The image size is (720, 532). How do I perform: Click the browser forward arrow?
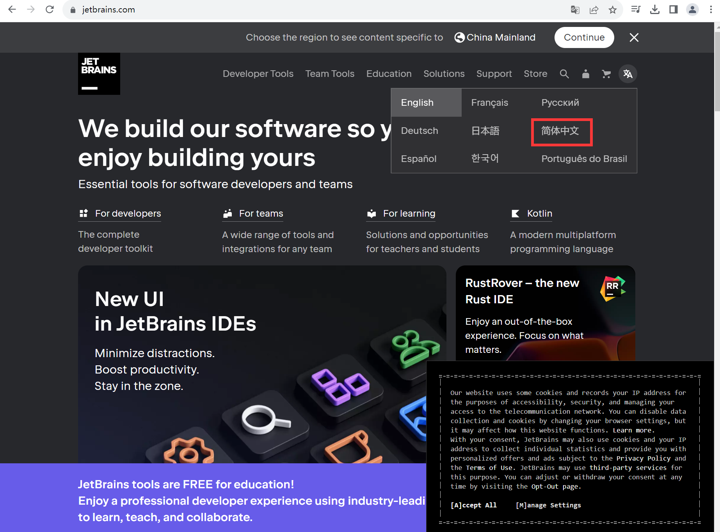(x=31, y=9)
